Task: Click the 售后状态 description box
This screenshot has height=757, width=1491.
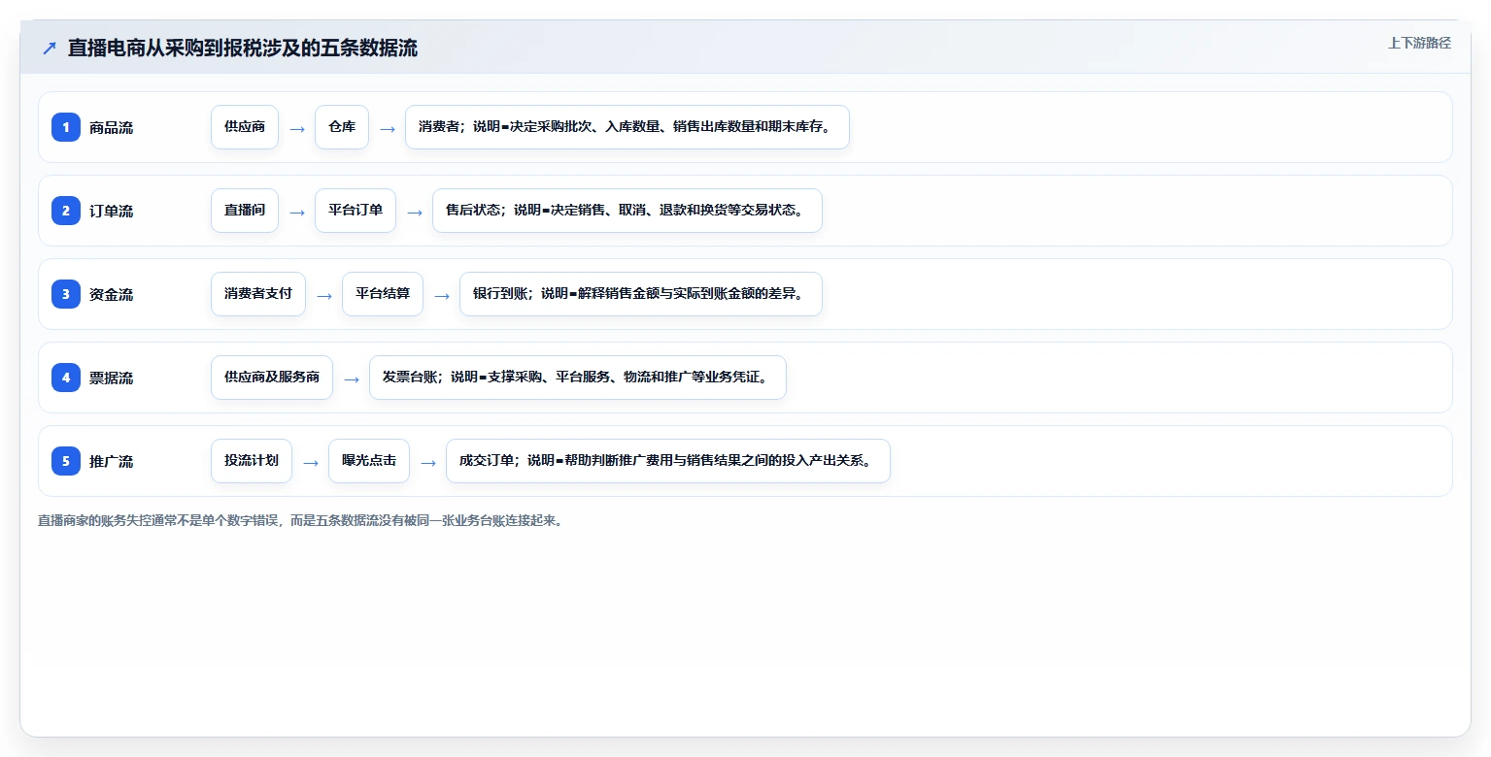Action: (627, 211)
